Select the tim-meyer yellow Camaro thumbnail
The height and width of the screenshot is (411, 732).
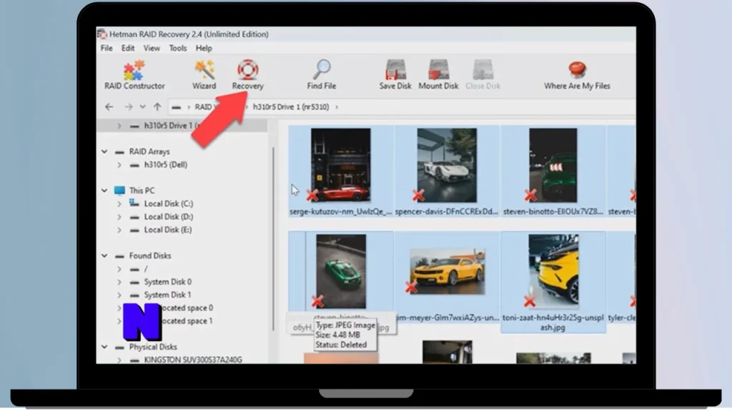(447, 271)
